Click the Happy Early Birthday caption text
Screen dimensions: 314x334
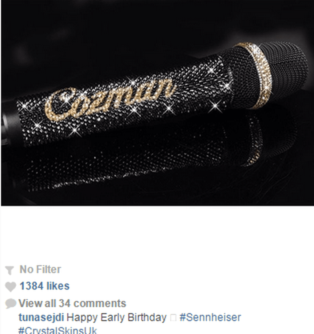pyautogui.click(x=117, y=318)
